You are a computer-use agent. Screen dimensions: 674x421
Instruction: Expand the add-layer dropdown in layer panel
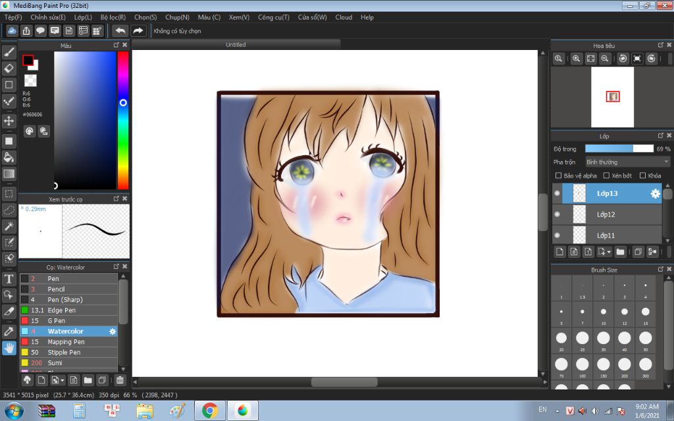pyautogui.click(x=604, y=252)
